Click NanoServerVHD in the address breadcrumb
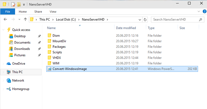 click(x=93, y=19)
